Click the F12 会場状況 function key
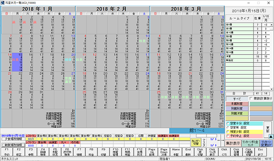Image resolution: width=274 pixels, height=161 pixels. click(140, 152)
